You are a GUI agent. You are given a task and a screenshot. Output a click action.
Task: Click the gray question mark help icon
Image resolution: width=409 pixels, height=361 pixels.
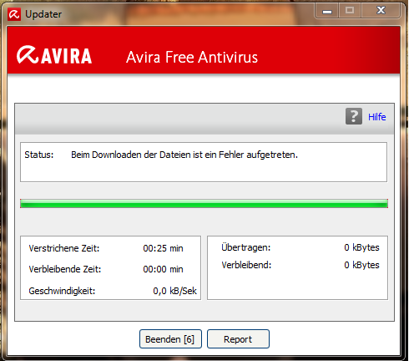[x=354, y=116]
